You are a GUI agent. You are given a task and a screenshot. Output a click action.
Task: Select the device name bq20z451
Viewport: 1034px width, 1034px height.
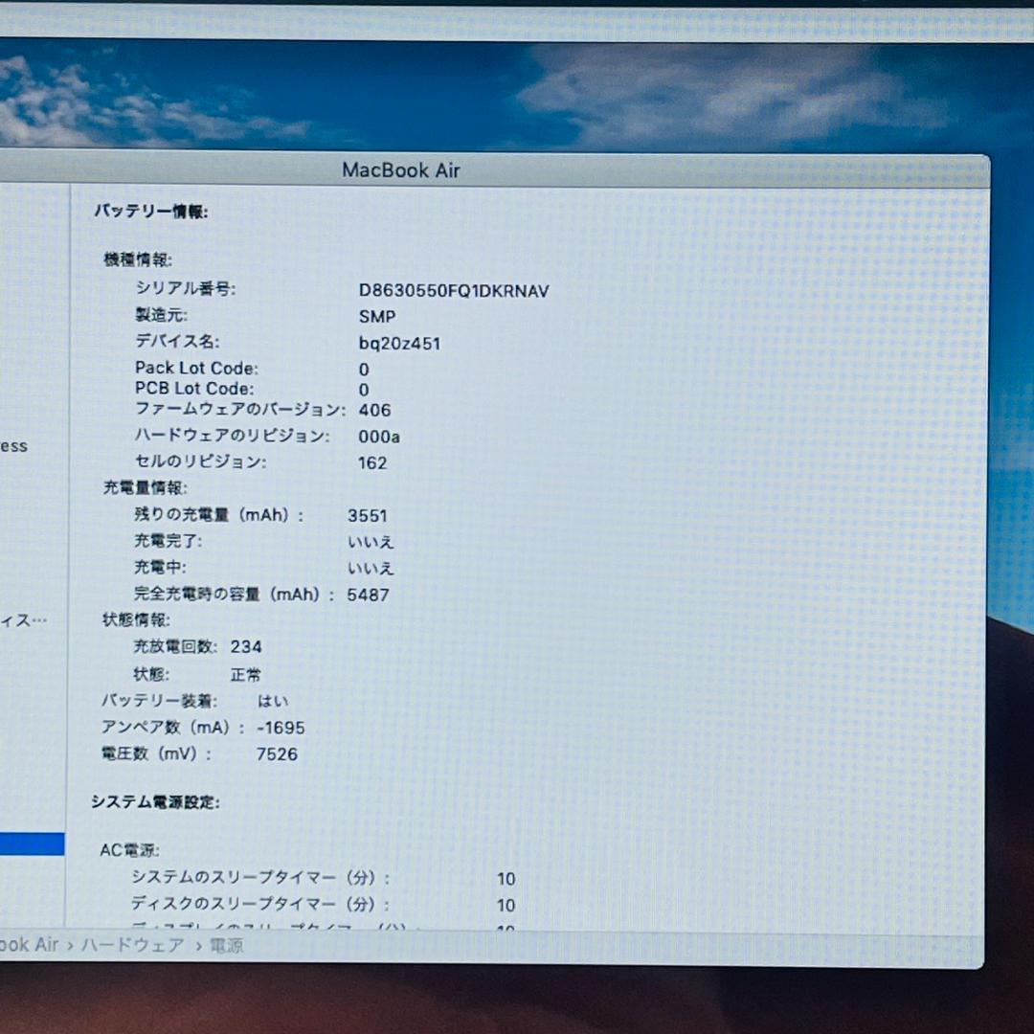400,343
